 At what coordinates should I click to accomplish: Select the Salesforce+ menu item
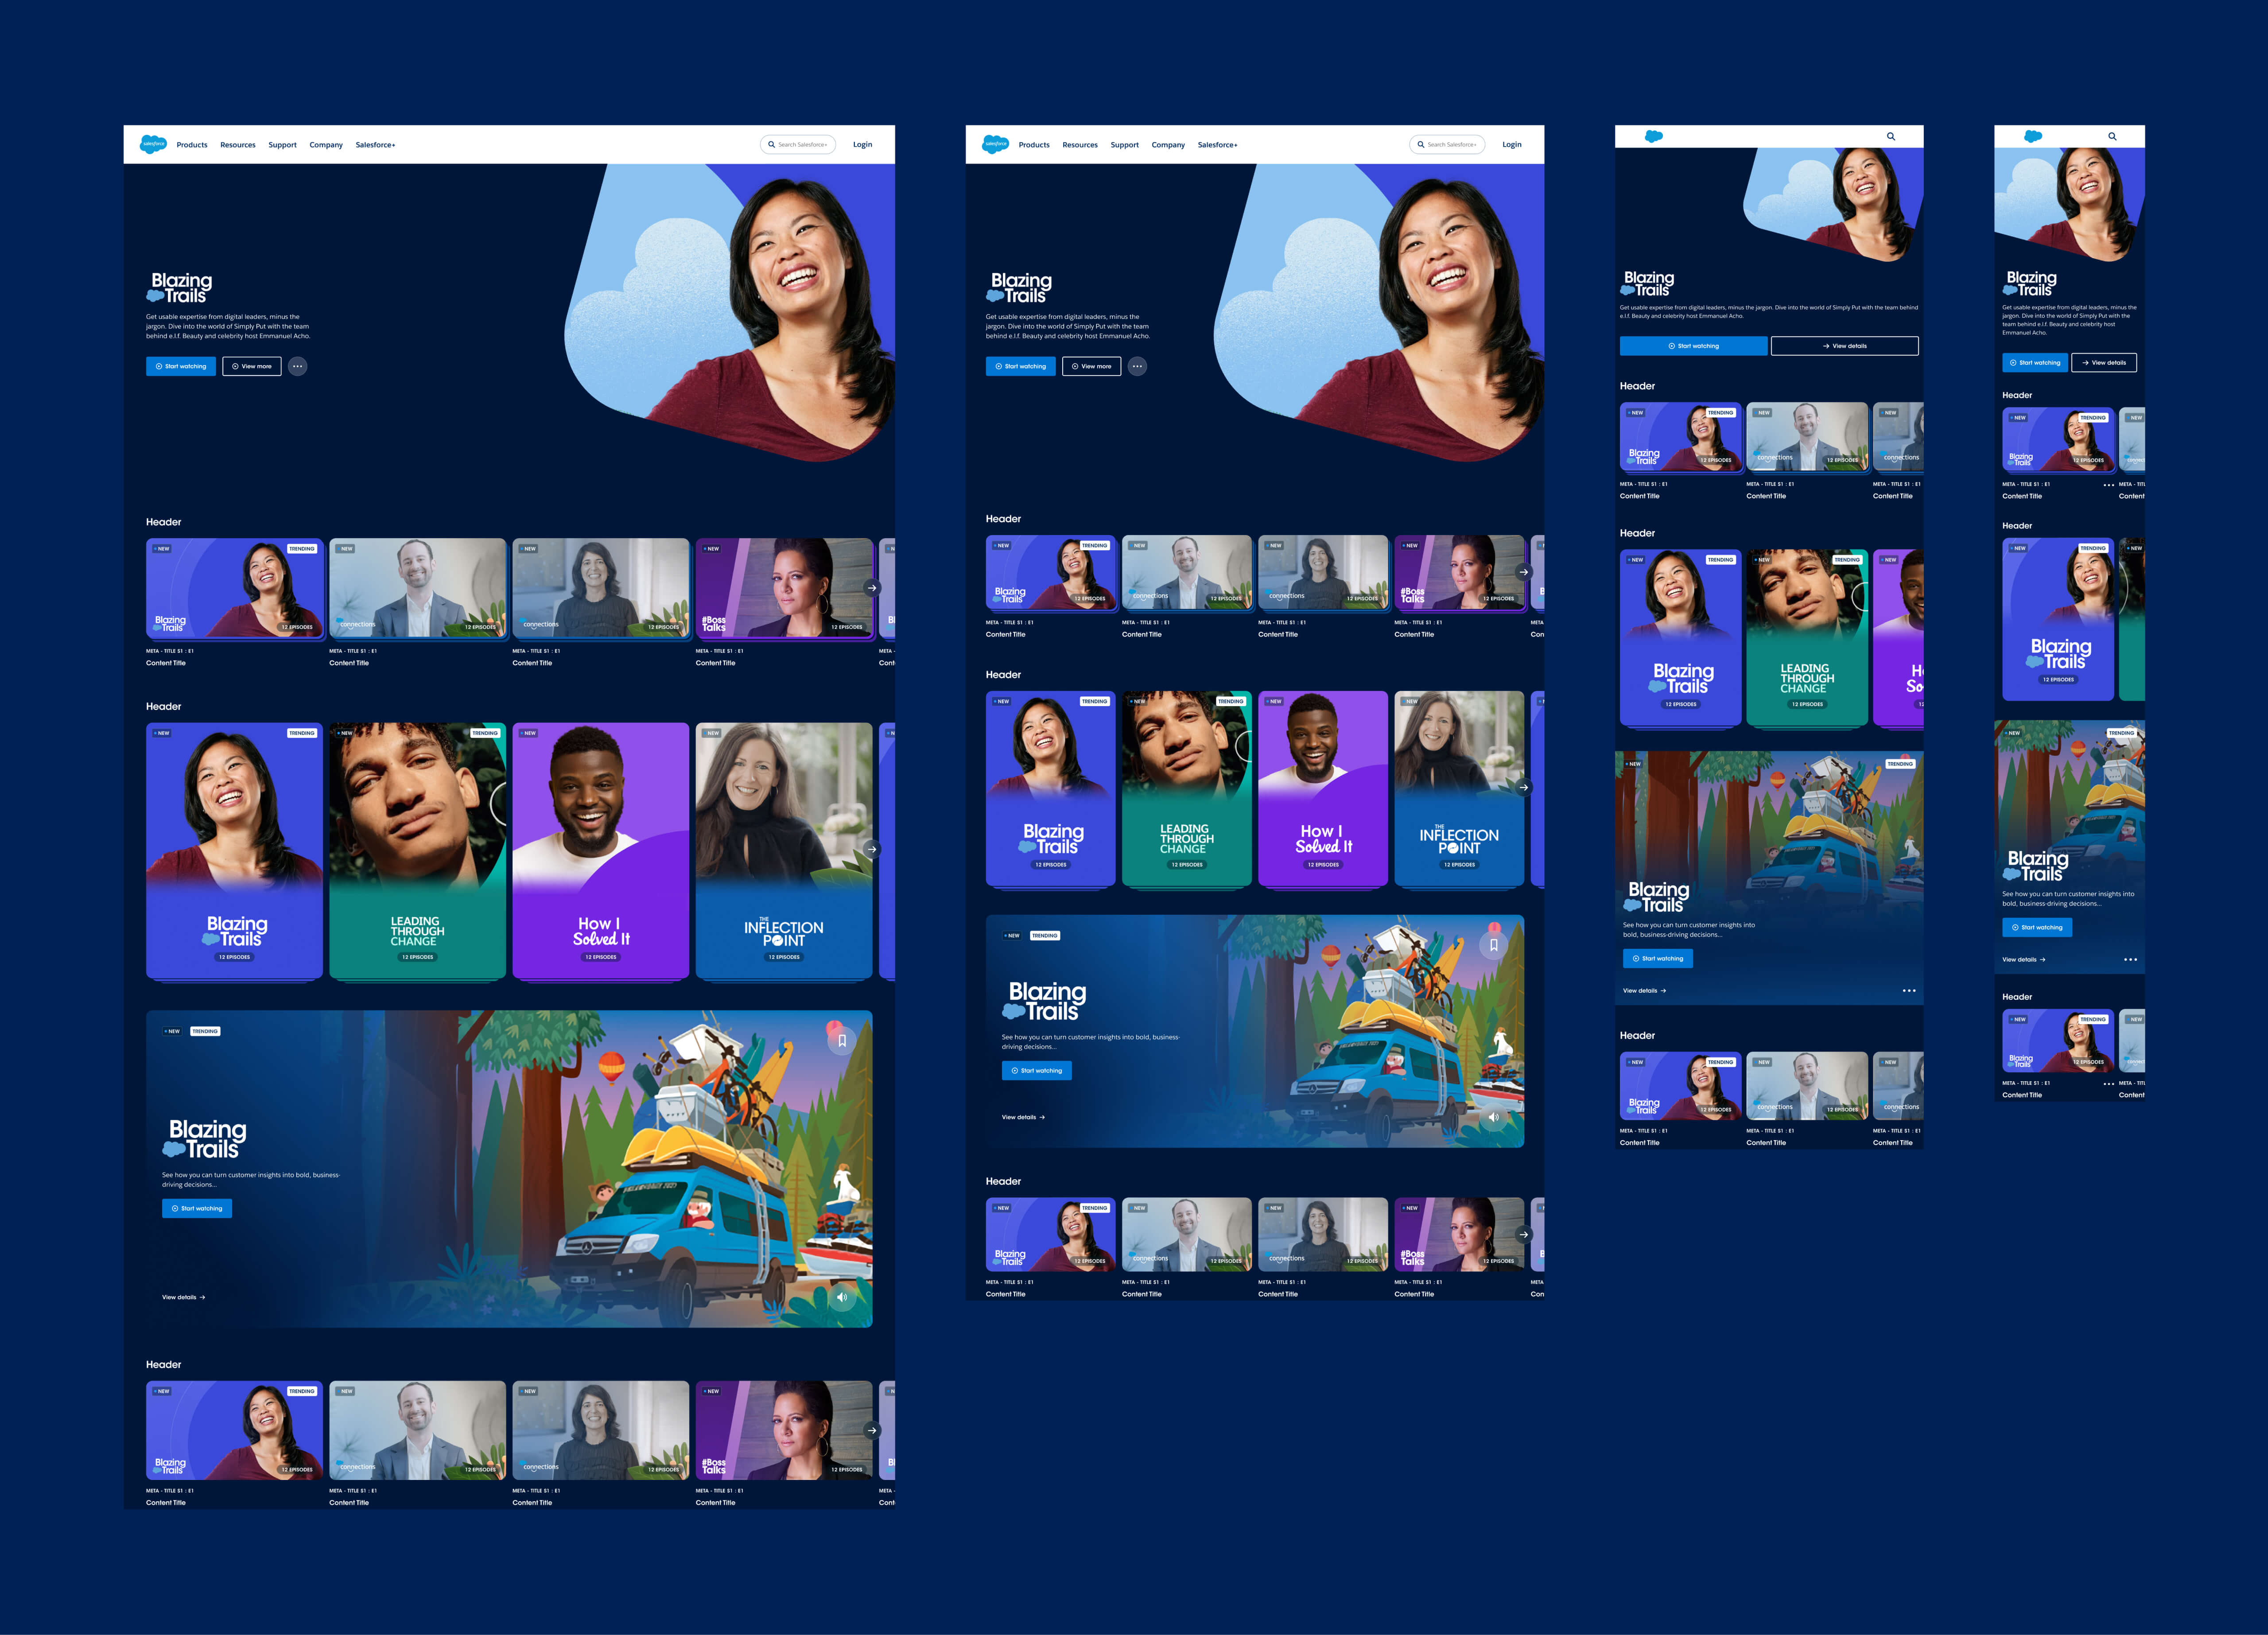click(x=375, y=144)
